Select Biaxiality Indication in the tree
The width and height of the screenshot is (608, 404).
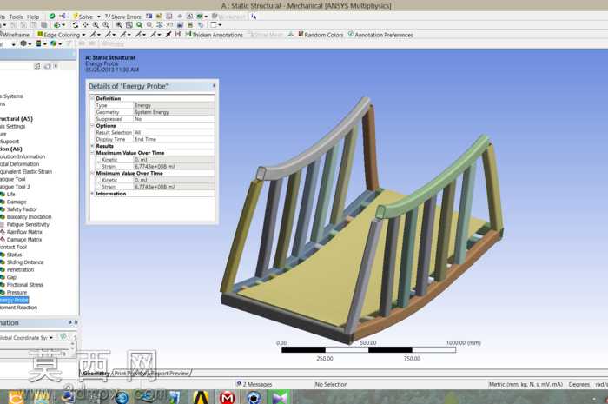tap(29, 216)
